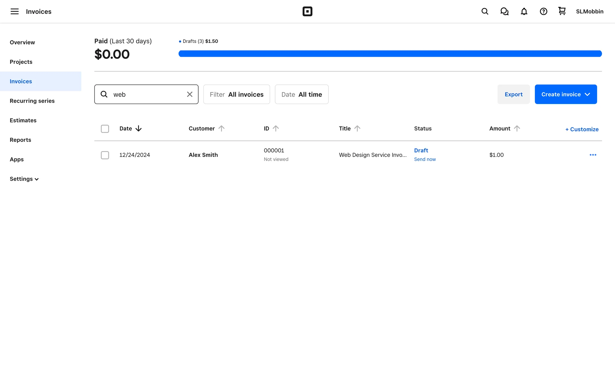Open the Filter All invoices dropdown
This screenshot has width=615, height=384.
pyautogui.click(x=236, y=94)
